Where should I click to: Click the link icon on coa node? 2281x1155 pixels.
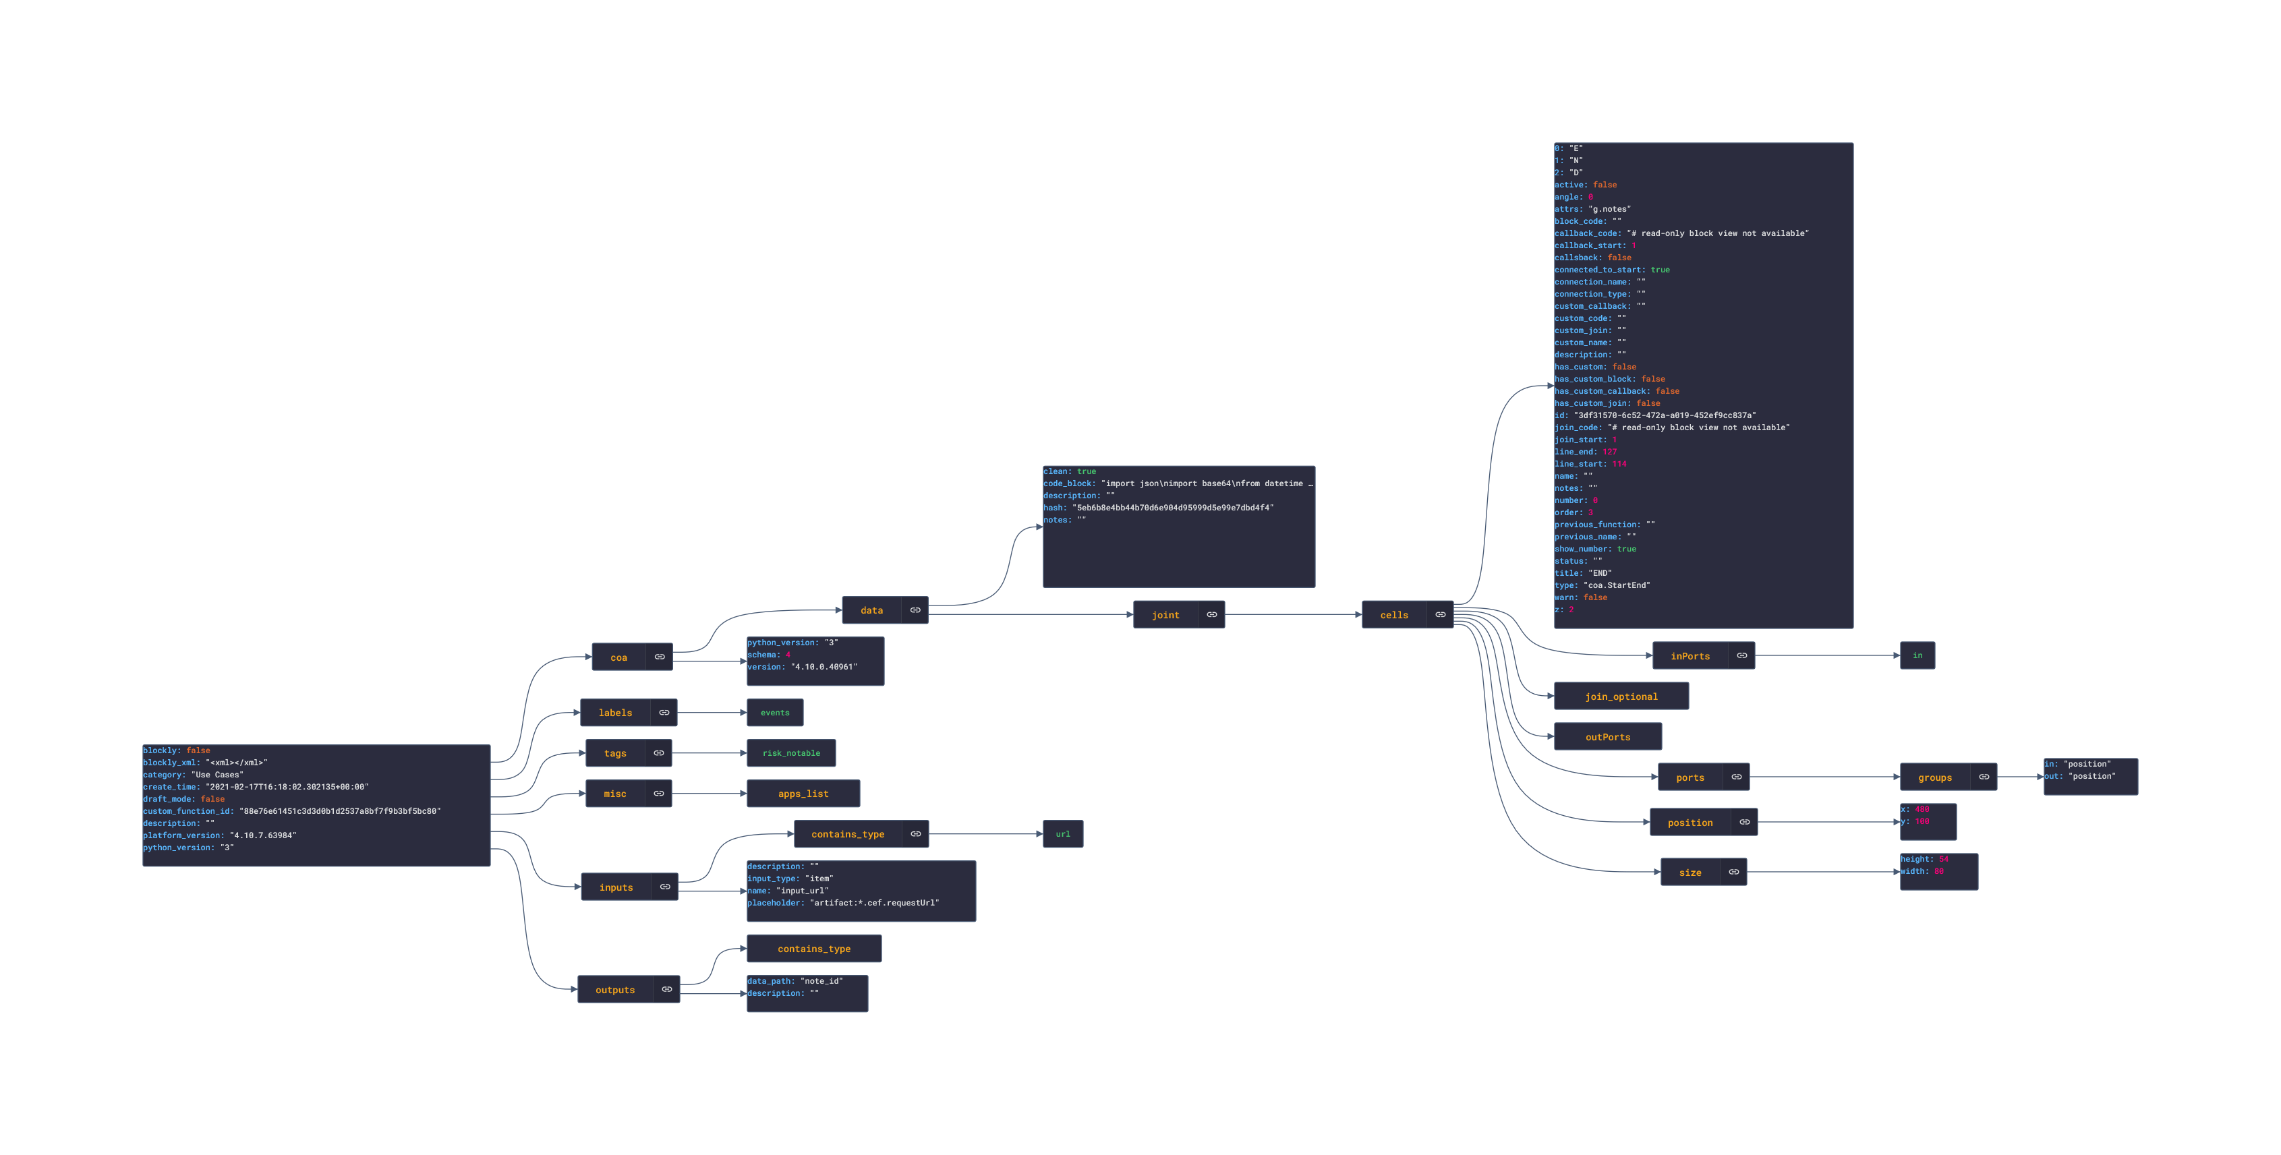coord(660,657)
